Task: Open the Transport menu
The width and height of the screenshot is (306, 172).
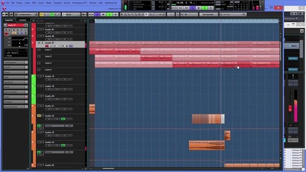Action: 57,3
